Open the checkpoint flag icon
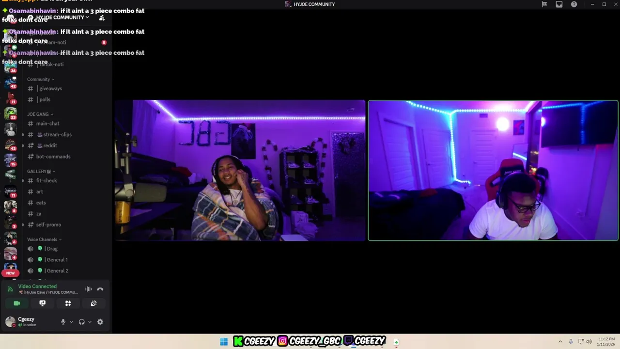Viewport: 620px width, 349px height. pyautogui.click(x=544, y=4)
